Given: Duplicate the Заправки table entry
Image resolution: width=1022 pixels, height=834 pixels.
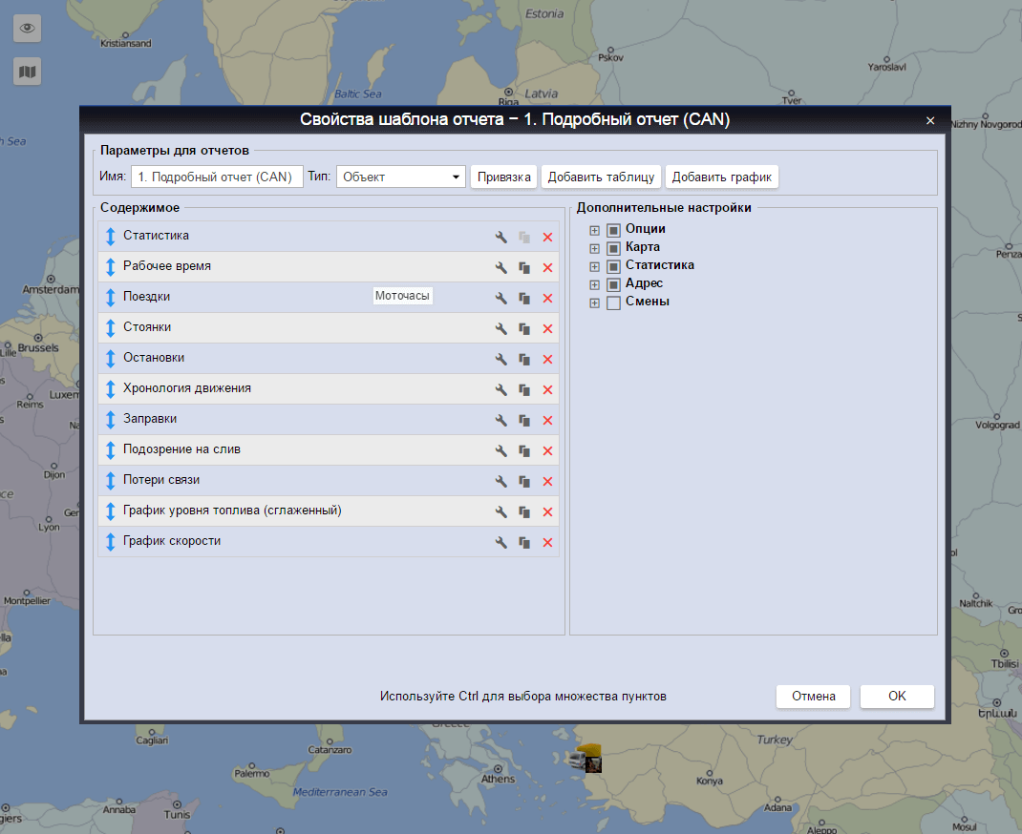Looking at the screenshot, I should 524,421.
